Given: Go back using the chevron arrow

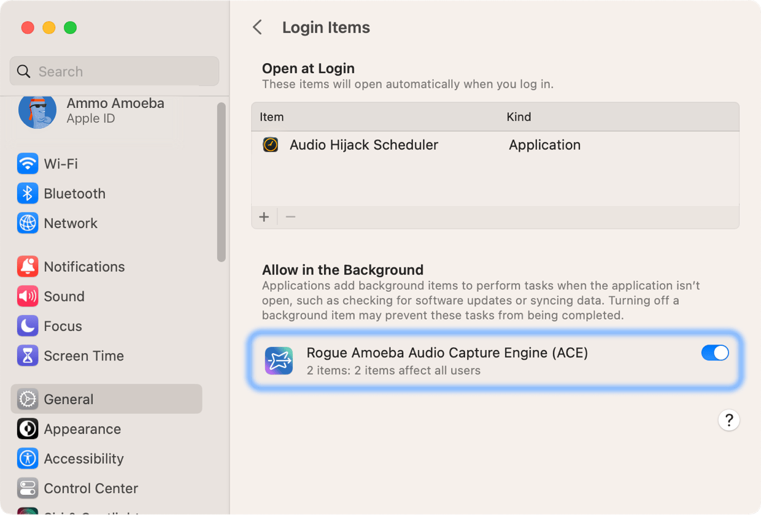Looking at the screenshot, I should [258, 28].
